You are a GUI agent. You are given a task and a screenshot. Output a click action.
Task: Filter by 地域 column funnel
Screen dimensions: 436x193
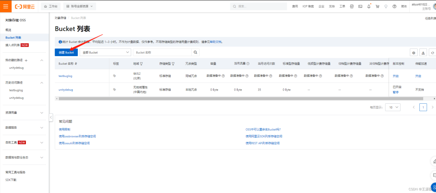141,64
